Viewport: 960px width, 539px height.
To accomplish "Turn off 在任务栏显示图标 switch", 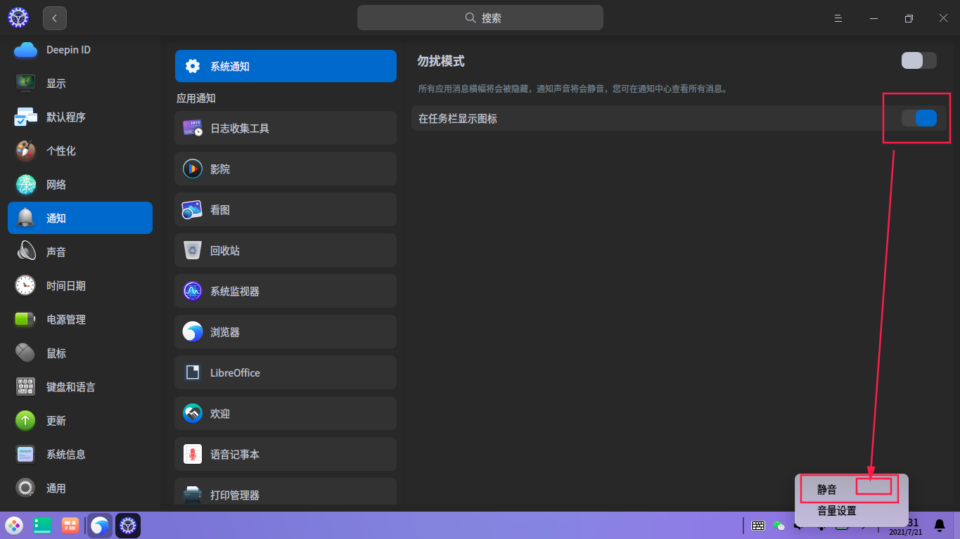I will click(x=919, y=118).
